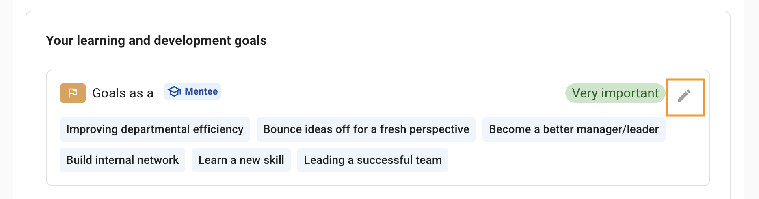Image resolution: width=759 pixels, height=199 pixels.
Task: Choose the Learn a new skill goal
Action: 241,160
